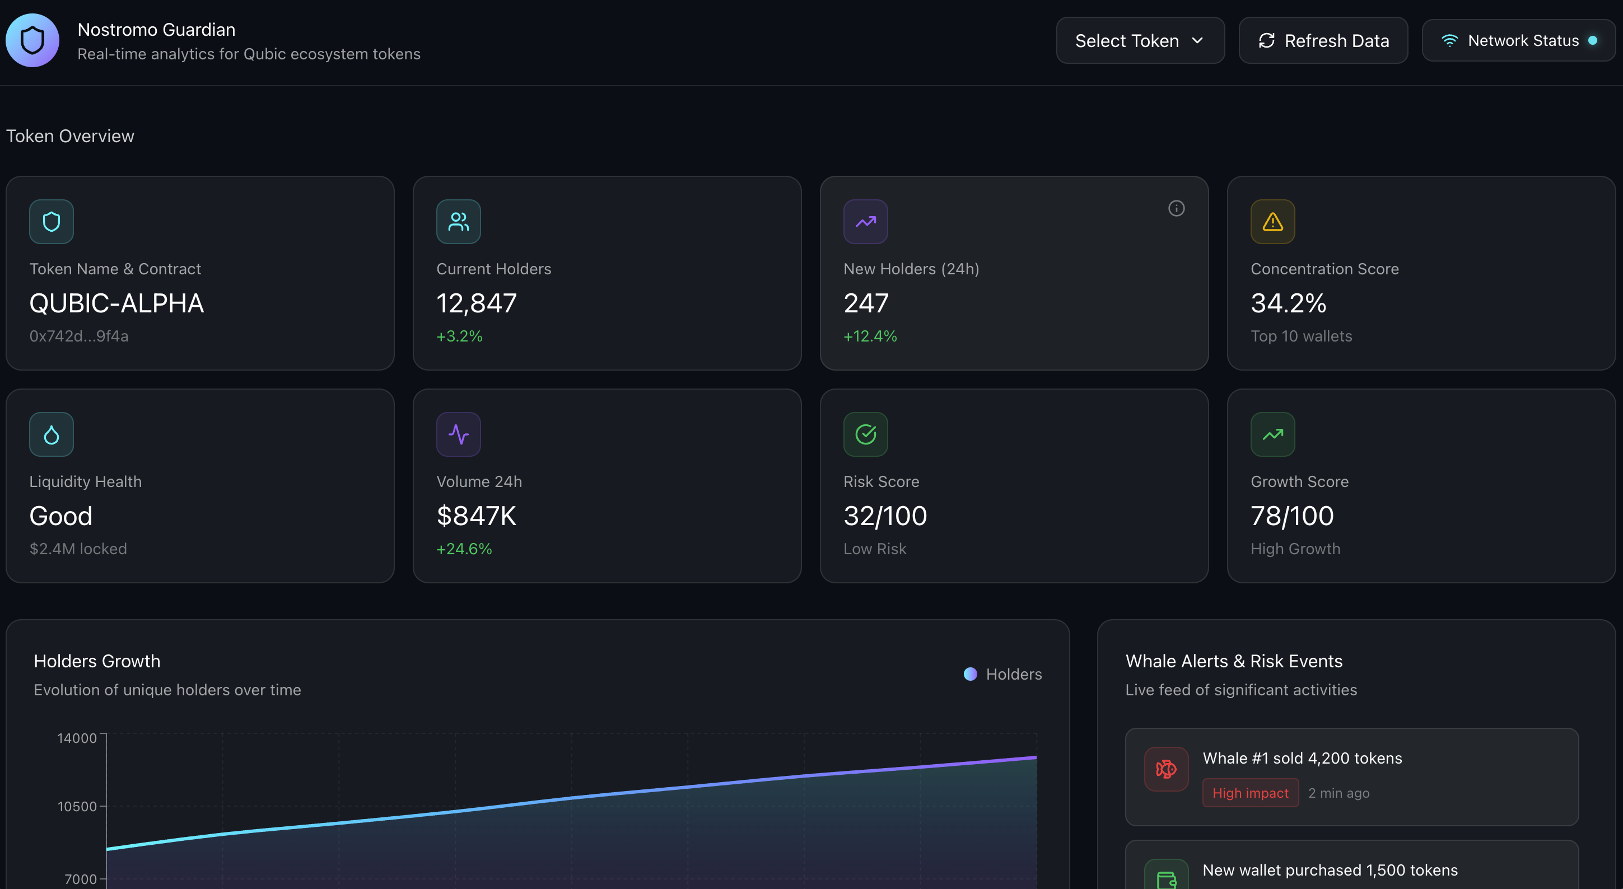Click the whale icon on the sell alert
The image size is (1623, 889).
(1165, 769)
